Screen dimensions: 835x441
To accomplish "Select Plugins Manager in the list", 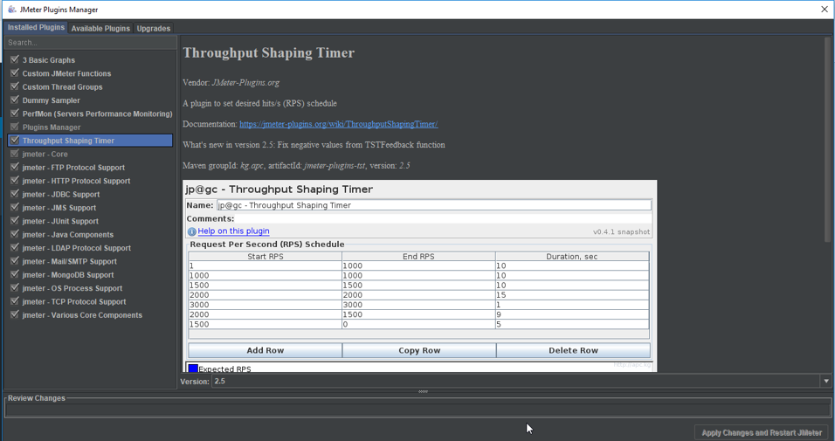I will coord(91,127).
